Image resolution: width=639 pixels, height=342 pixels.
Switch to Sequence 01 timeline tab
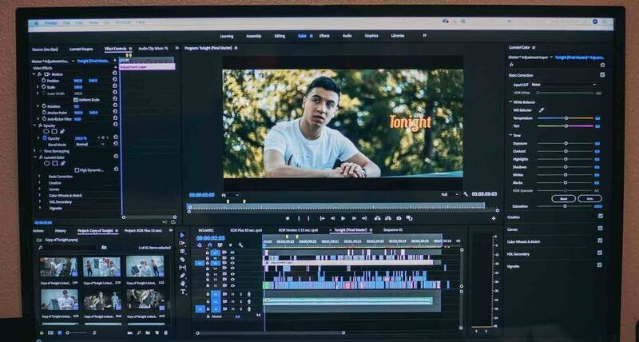tap(393, 230)
